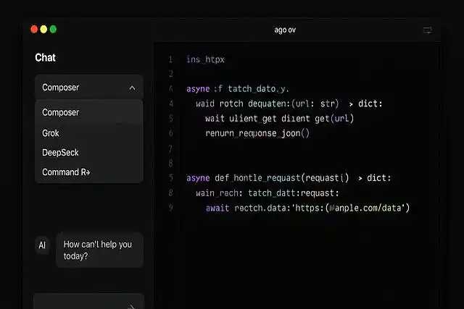
Task: Click the Chat panel heading
Action: (x=45, y=57)
